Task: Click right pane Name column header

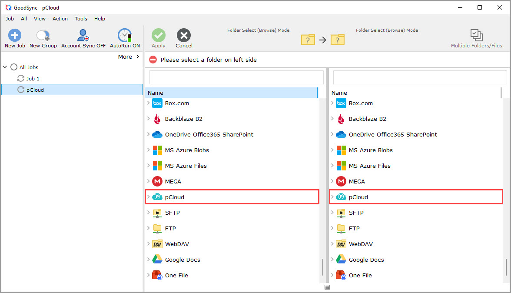Action: click(x=415, y=93)
